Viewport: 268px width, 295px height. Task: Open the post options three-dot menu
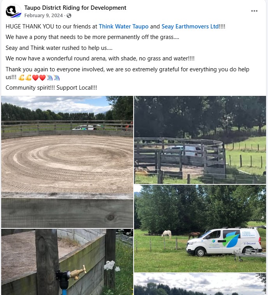pyautogui.click(x=254, y=11)
